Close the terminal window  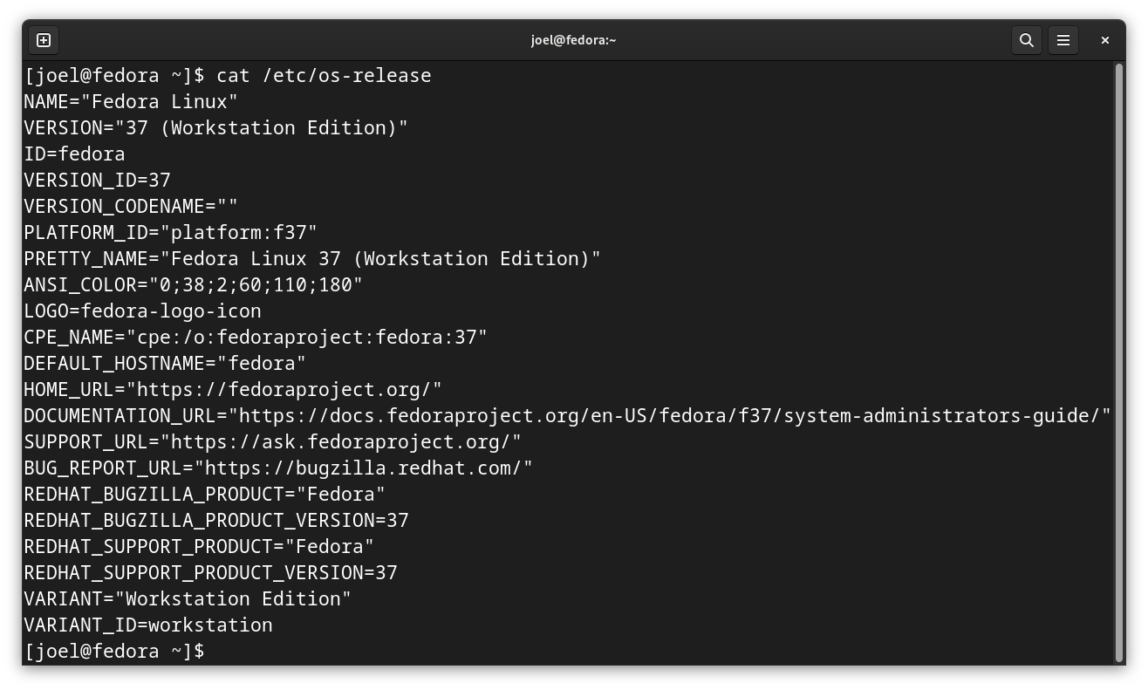click(x=1104, y=39)
